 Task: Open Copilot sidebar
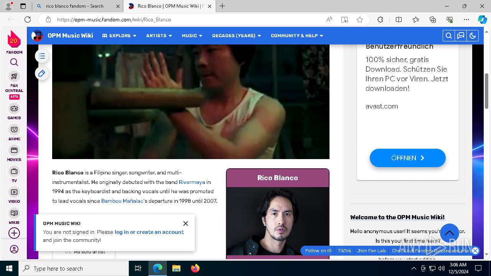(x=482, y=20)
